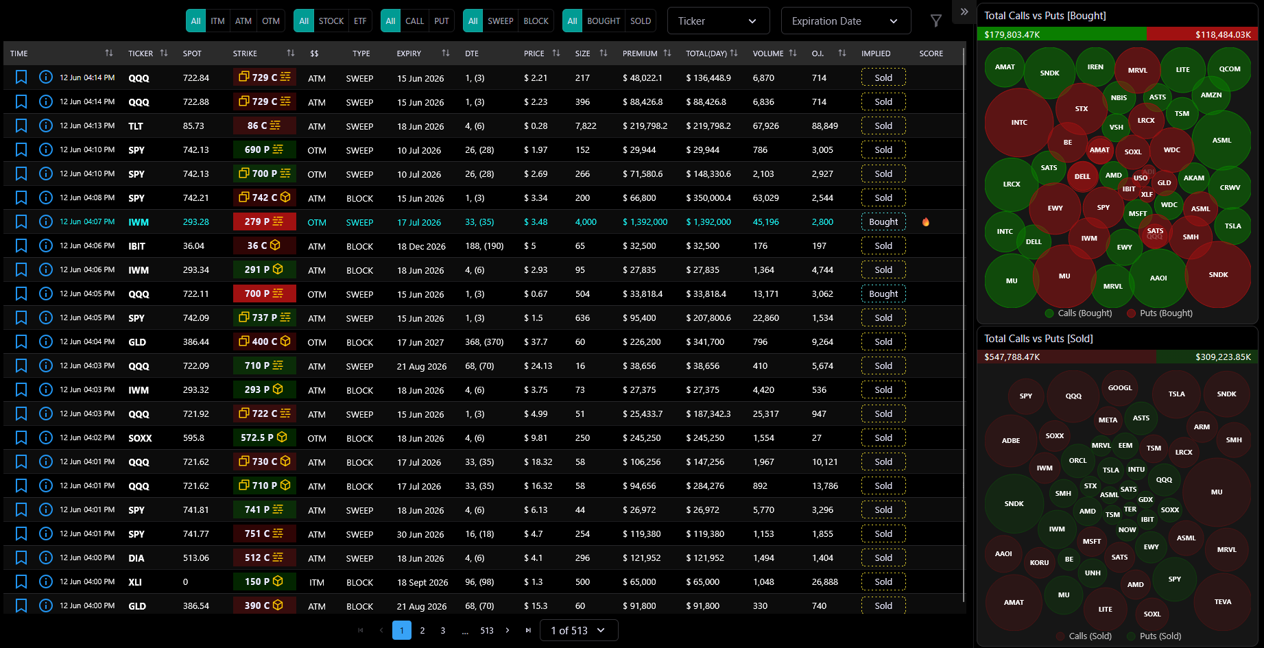This screenshot has height=648, width=1264.
Task: Toggle Puts (Bought) legend entry
Action: 1160,313
